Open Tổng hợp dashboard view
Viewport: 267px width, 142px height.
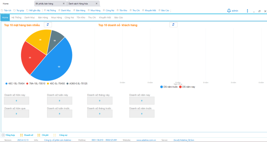click(x=8, y=135)
